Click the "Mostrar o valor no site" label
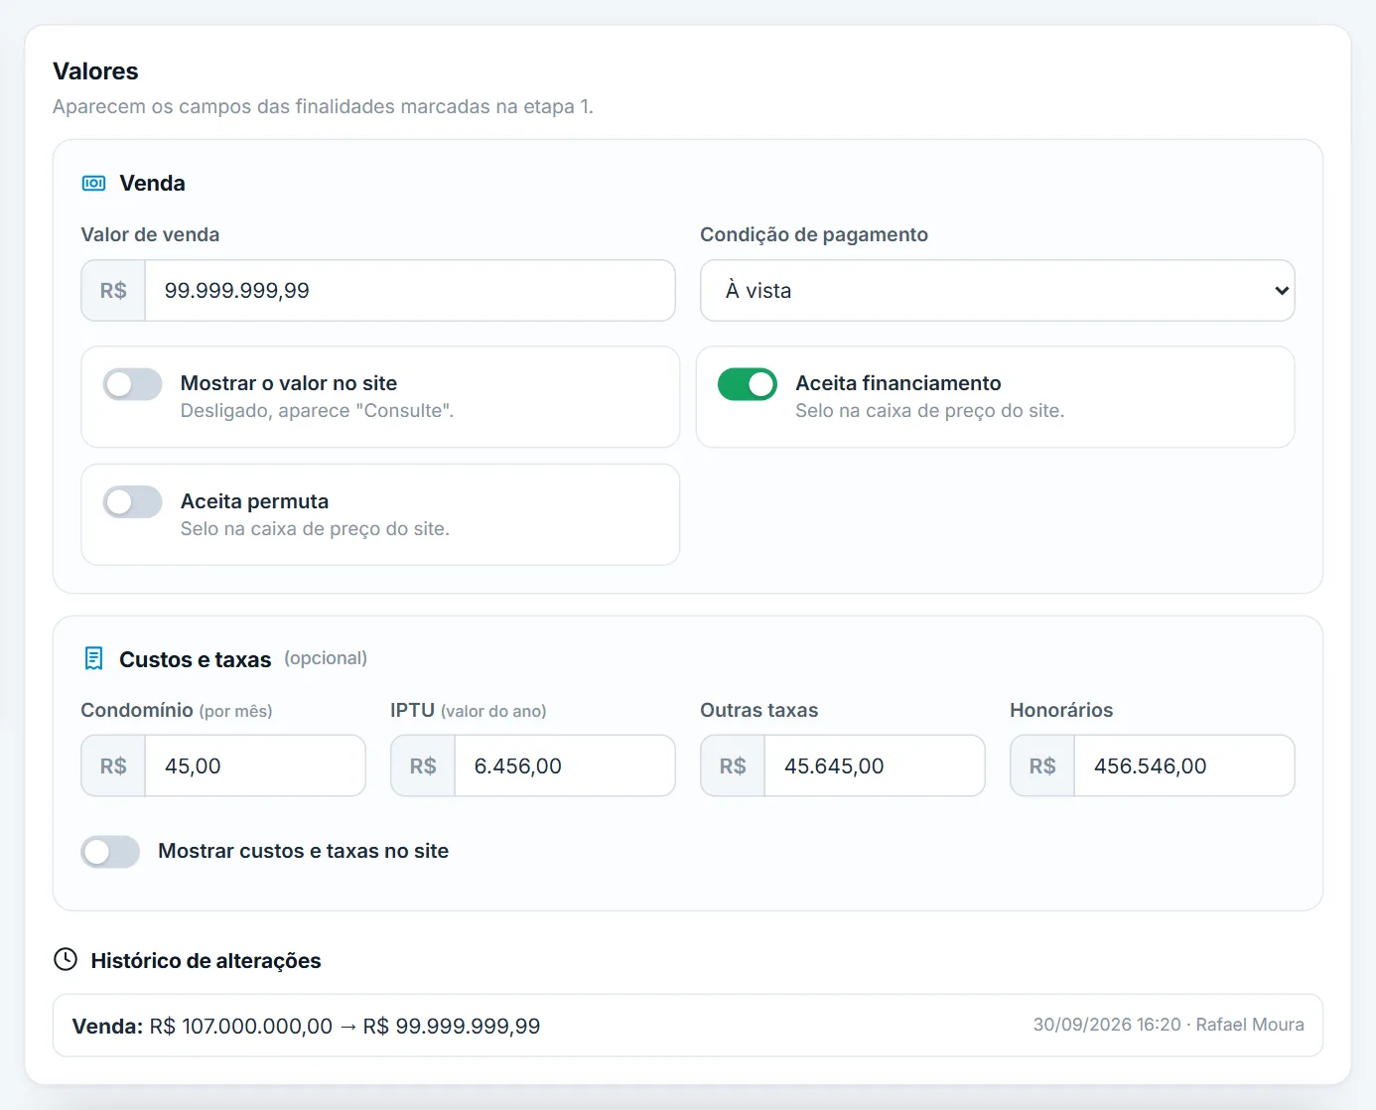1376x1110 pixels. (x=289, y=383)
